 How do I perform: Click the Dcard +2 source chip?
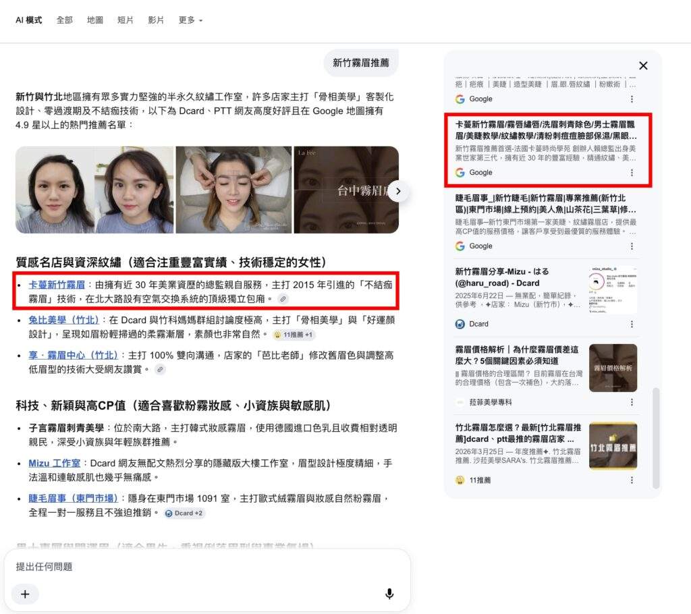pyautogui.click(x=184, y=513)
